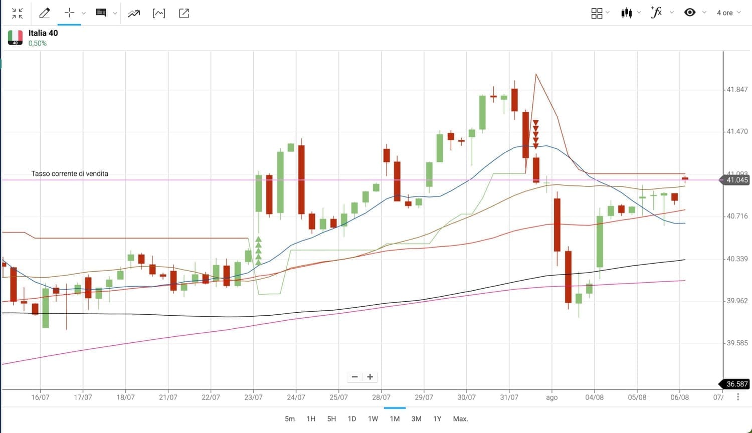Exit fullscreen with collapse arrows icon
Viewport: 752px width, 433px height.
[x=18, y=14]
